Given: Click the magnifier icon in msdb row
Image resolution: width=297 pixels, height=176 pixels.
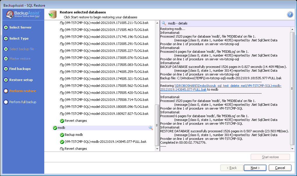Looking at the screenshot, I should coord(151,128).
